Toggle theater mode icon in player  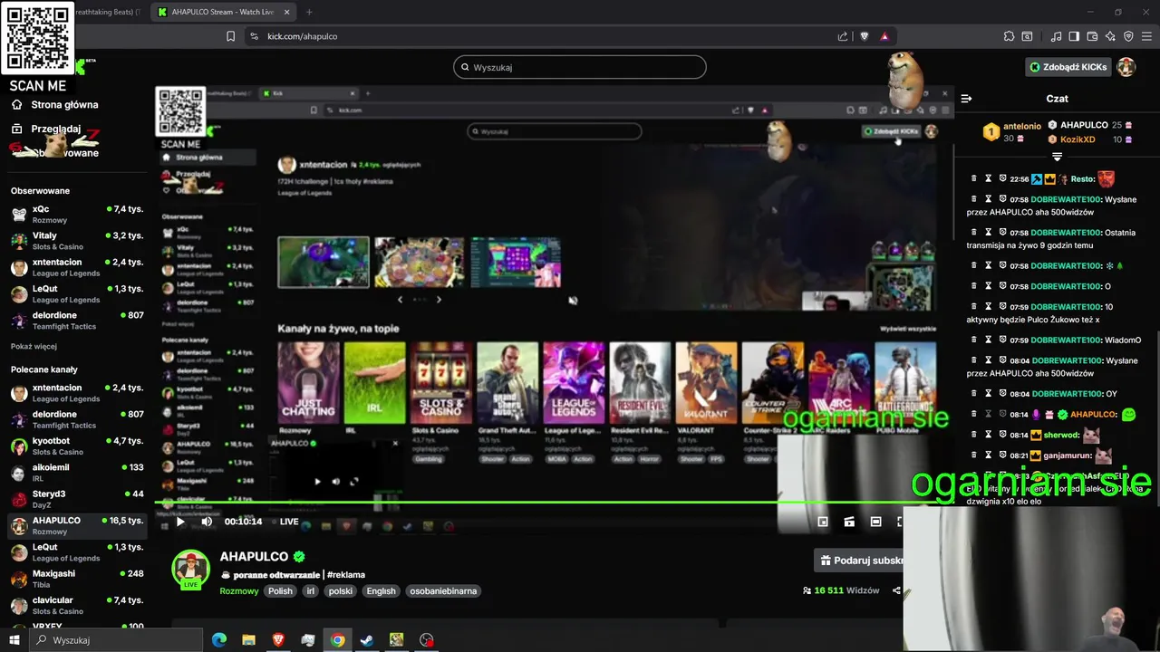pyautogui.click(x=875, y=522)
